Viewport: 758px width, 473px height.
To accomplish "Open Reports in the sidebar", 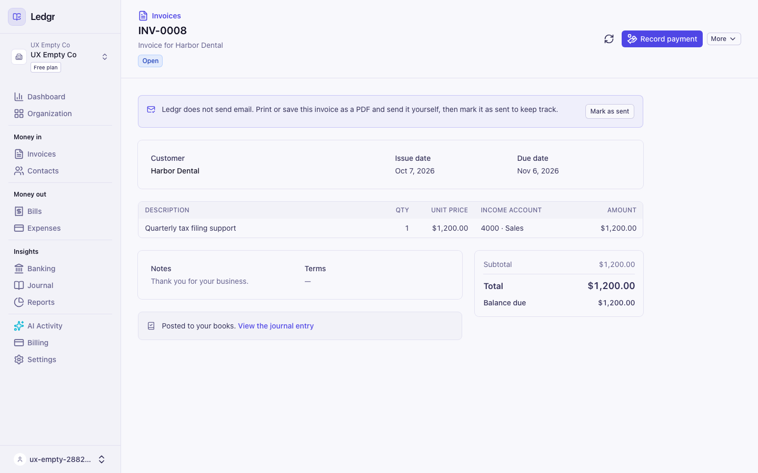I will tap(60, 302).
